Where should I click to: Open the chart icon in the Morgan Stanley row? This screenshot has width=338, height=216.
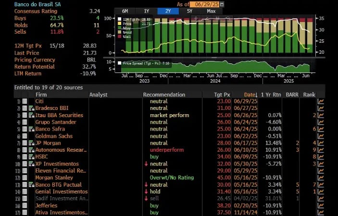click(321, 178)
